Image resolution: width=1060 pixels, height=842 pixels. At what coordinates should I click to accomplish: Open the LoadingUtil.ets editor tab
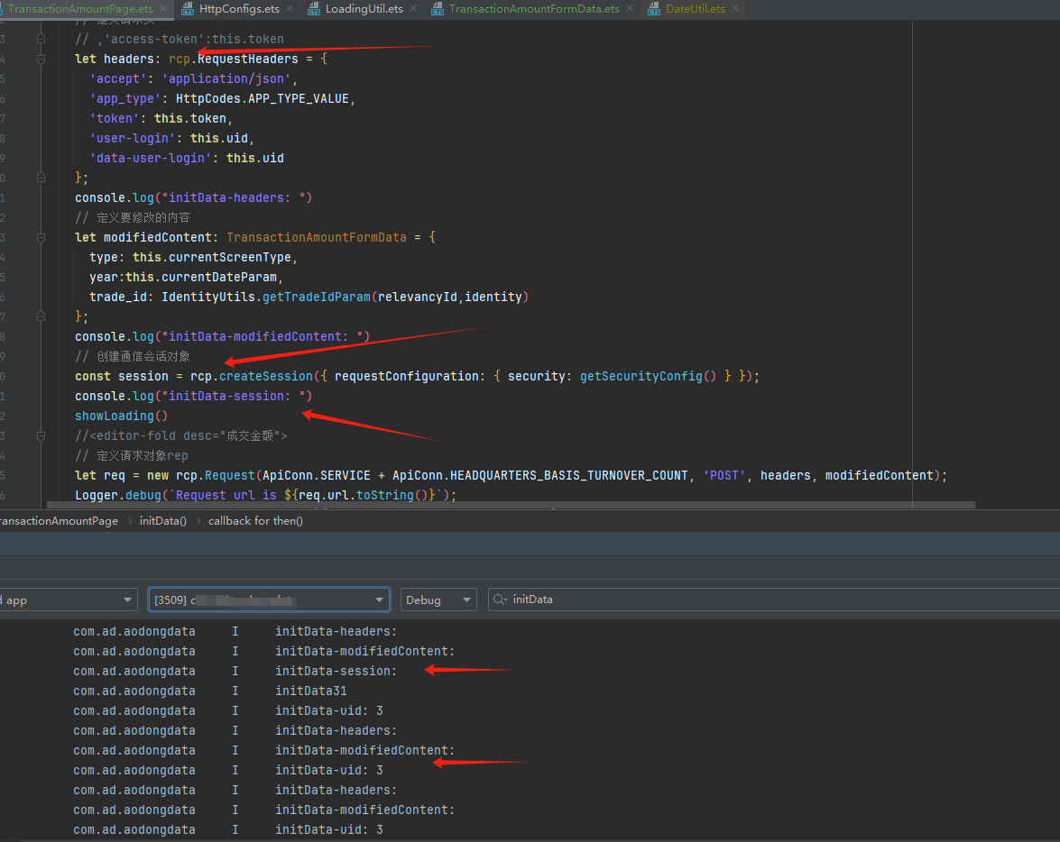click(364, 9)
